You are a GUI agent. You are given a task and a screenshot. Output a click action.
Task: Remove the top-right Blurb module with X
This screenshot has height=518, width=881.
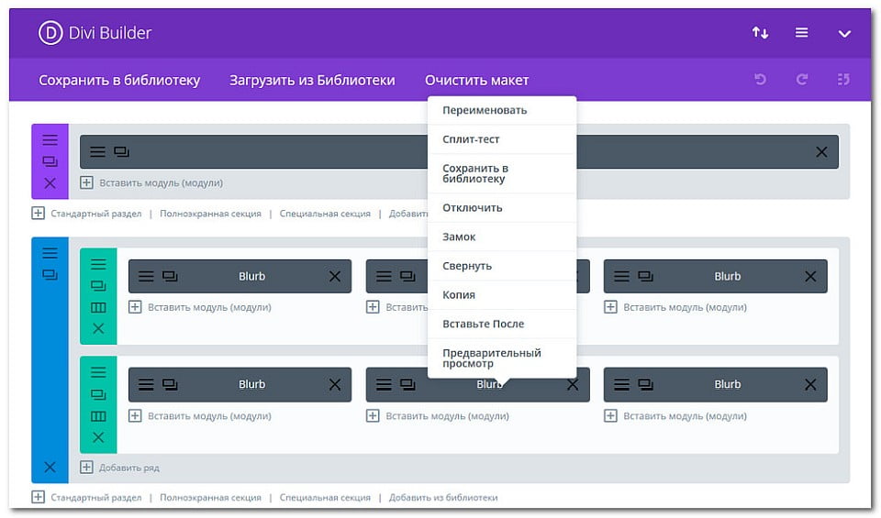[x=810, y=276]
